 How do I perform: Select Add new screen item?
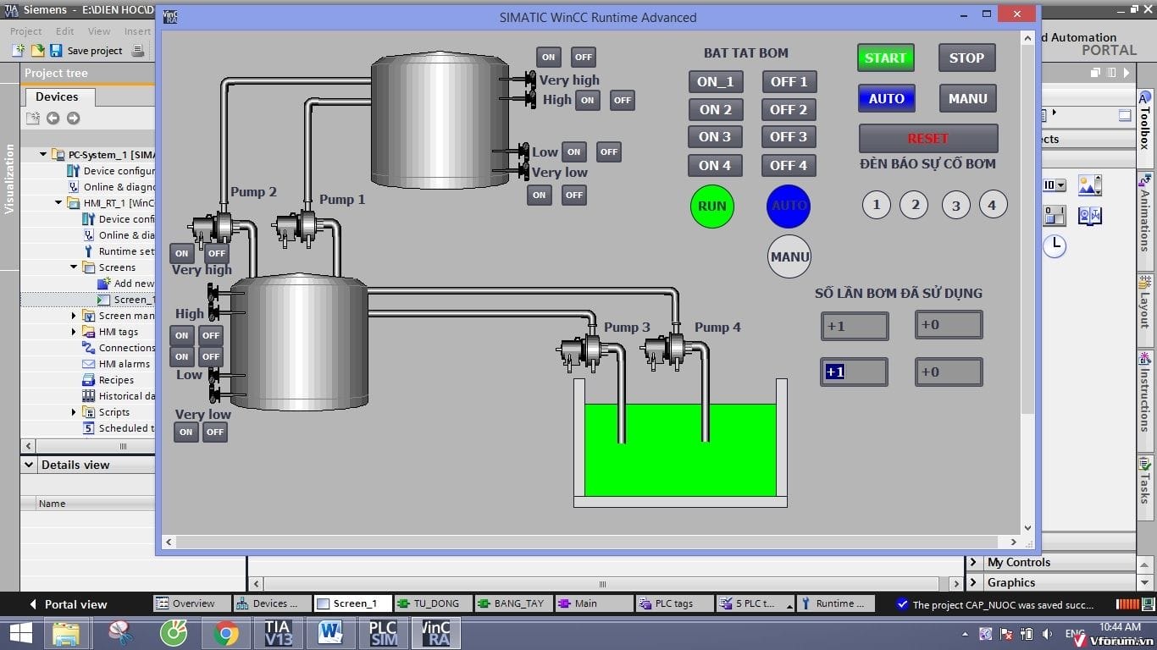pyautogui.click(x=134, y=284)
